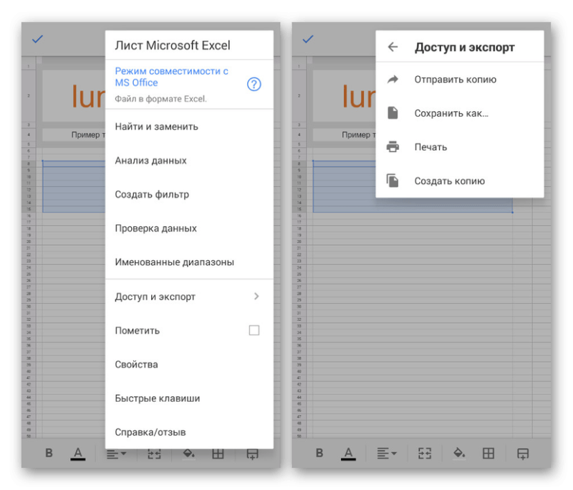Toggle Bold in the right screen toolbar
Image resolution: width=573 pixels, height=490 pixels.
[319, 453]
